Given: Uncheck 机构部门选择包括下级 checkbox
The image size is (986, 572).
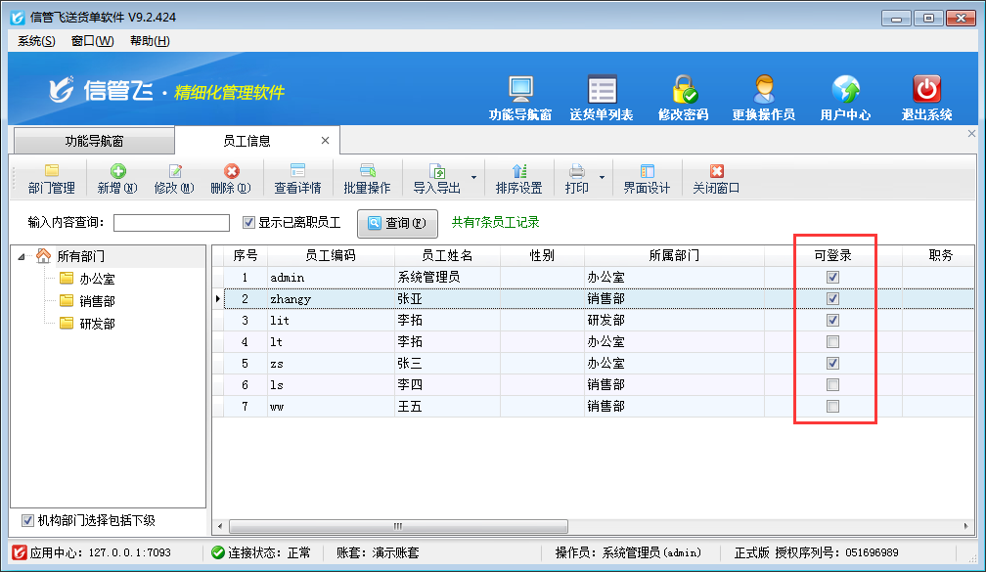Looking at the screenshot, I should click(x=27, y=520).
